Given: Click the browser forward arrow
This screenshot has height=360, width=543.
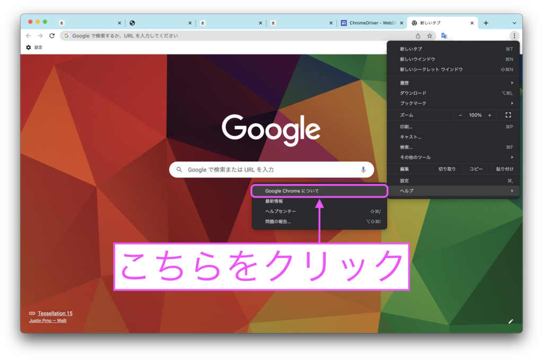Looking at the screenshot, I should pyautogui.click(x=40, y=35).
